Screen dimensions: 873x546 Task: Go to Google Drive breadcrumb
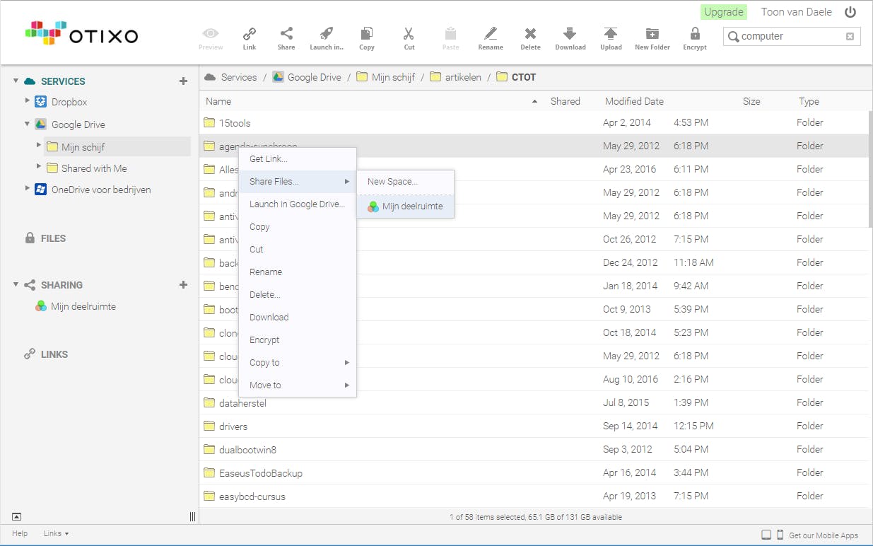tap(307, 77)
